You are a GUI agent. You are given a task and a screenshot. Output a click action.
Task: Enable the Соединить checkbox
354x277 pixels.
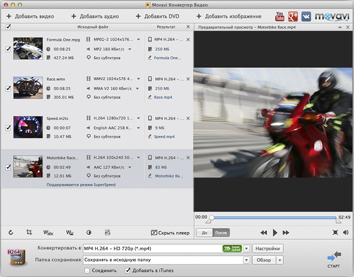[x=87, y=271]
